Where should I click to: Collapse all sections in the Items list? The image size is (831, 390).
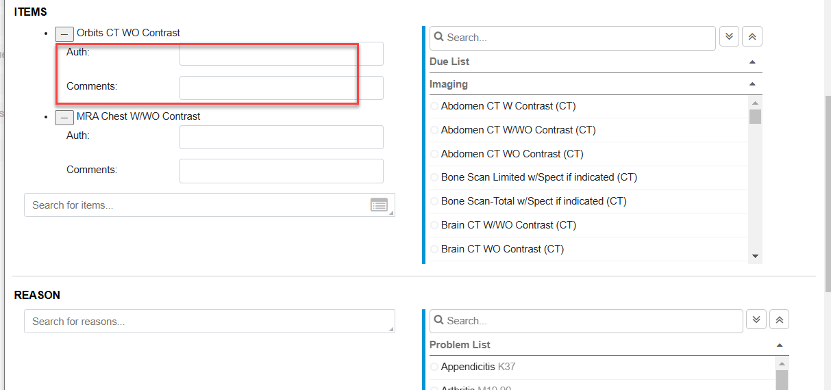(752, 37)
